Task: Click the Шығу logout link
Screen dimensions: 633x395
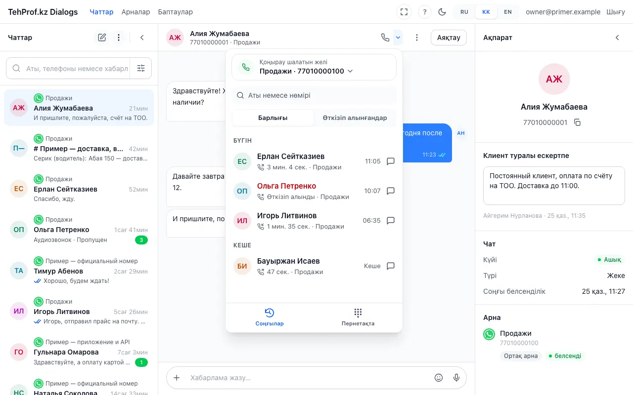Action: click(x=616, y=12)
